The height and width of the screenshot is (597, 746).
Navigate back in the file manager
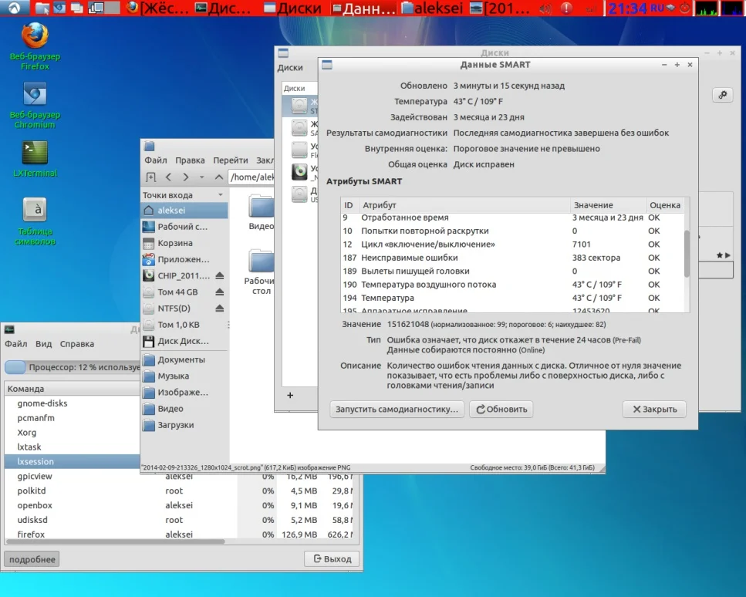(x=168, y=177)
